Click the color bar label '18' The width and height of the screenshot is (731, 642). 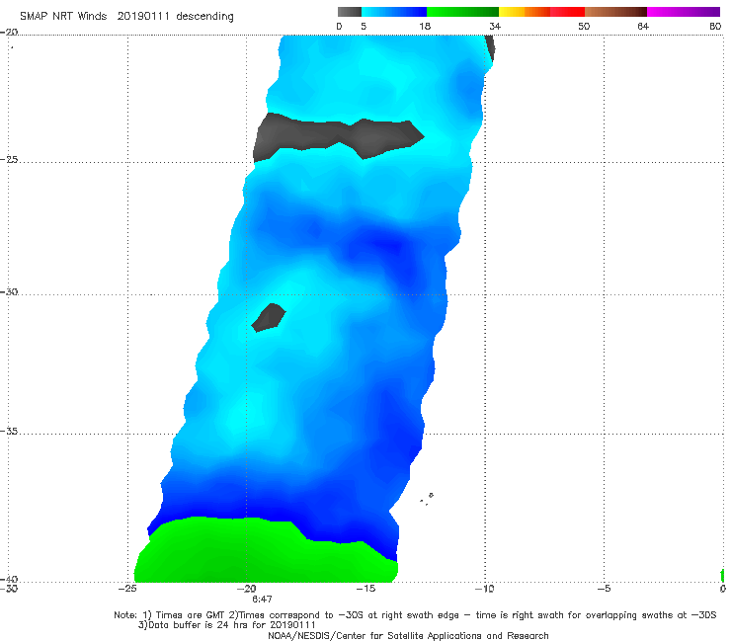click(x=425, y=27)
